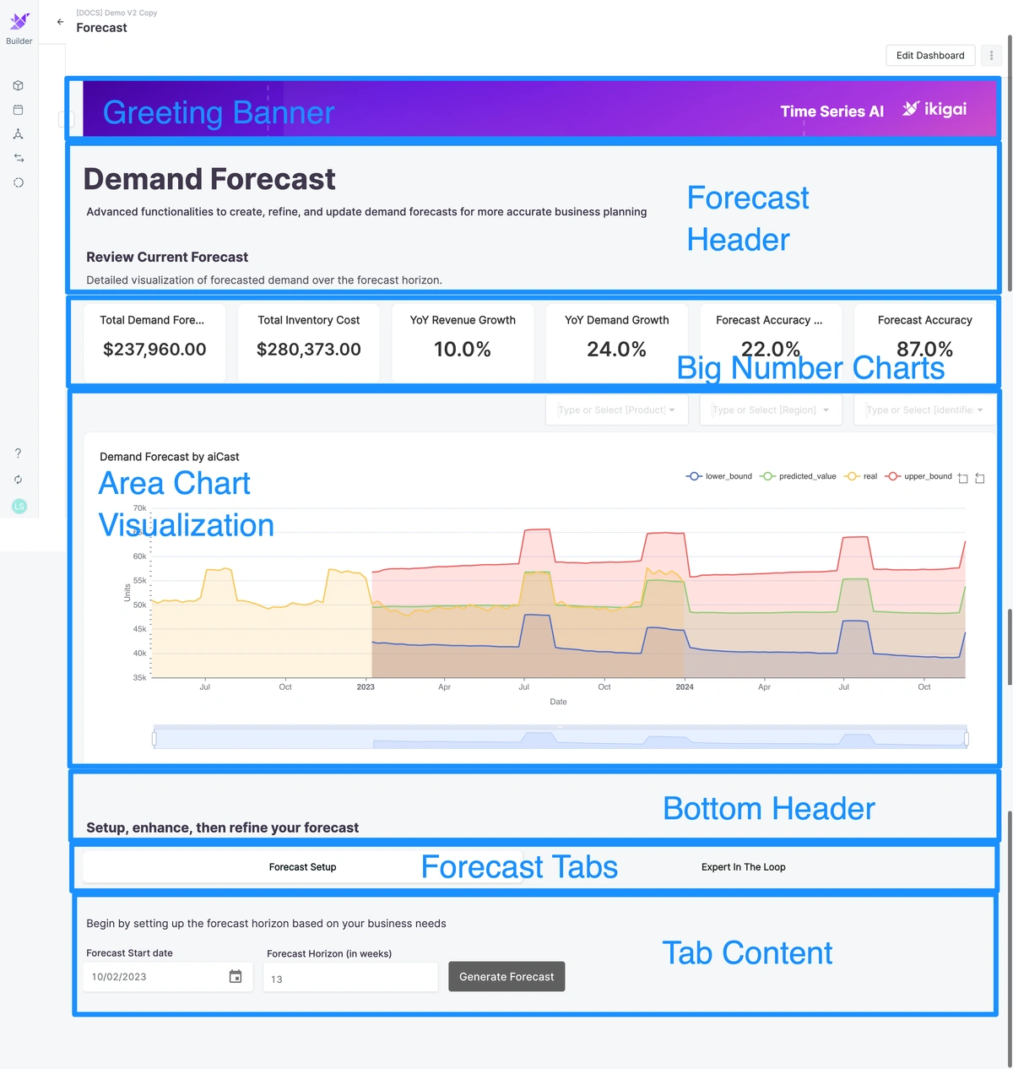This screenshot has height=1069, width=1013.
Task: Click the chart zoom reset icon
Action: click(x=979, y=479)
